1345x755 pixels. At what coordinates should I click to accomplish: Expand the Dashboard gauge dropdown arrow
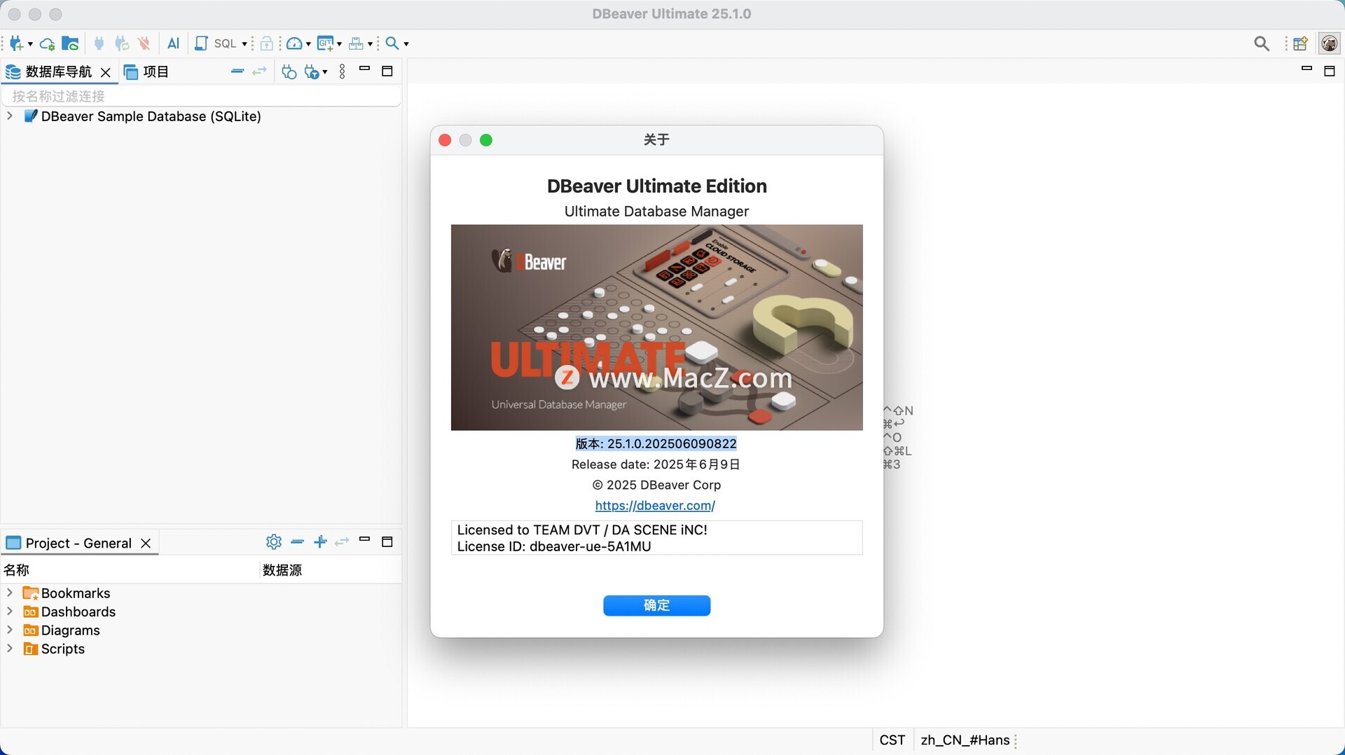(308, 44)
